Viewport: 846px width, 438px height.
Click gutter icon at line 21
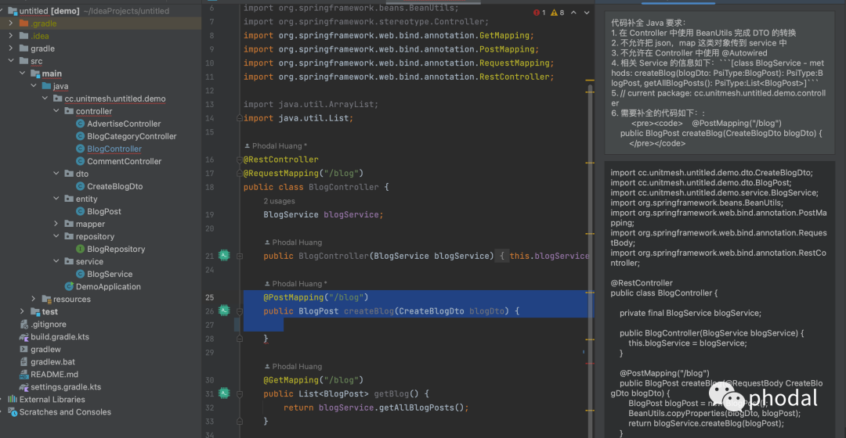point(224,255)
